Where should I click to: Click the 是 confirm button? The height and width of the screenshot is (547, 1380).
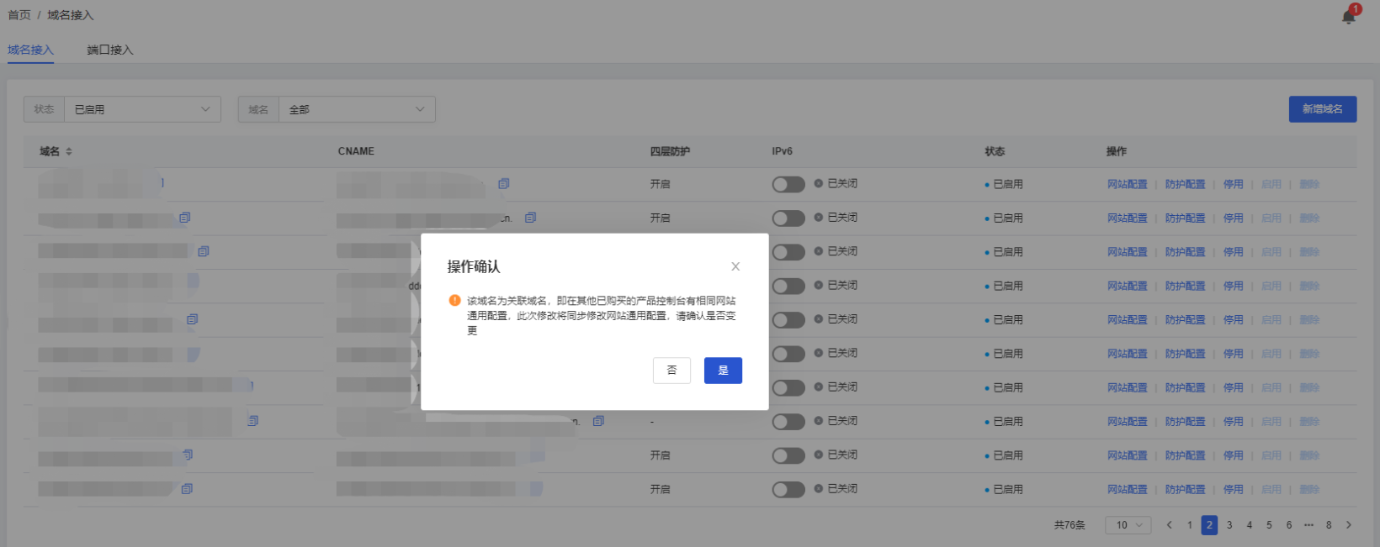[723, 371]
